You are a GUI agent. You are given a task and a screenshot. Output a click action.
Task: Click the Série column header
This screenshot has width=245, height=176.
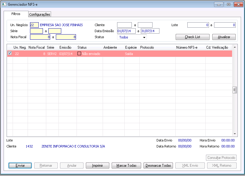click(52, 47)
